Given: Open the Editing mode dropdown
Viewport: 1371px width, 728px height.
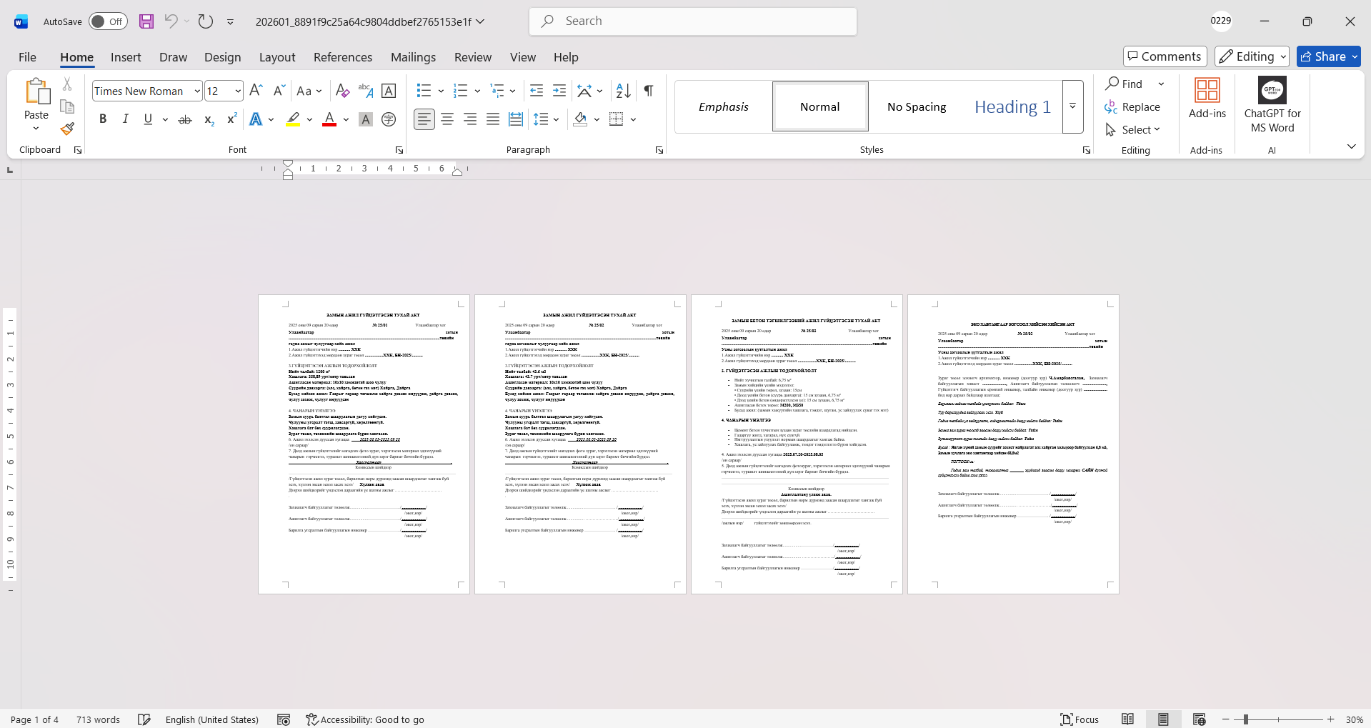Looking at the screenshot, I should 1252,56.
